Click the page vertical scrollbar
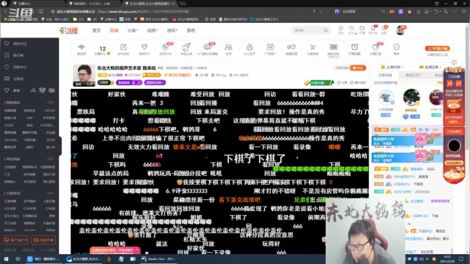Viewport: 470px width, 264px height. click(467, 138)
